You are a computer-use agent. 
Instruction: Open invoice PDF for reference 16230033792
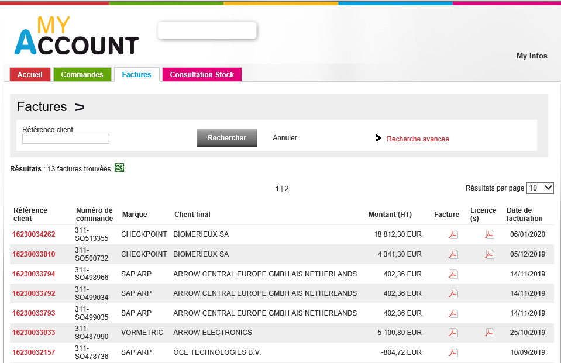click(x=453, y=293)
